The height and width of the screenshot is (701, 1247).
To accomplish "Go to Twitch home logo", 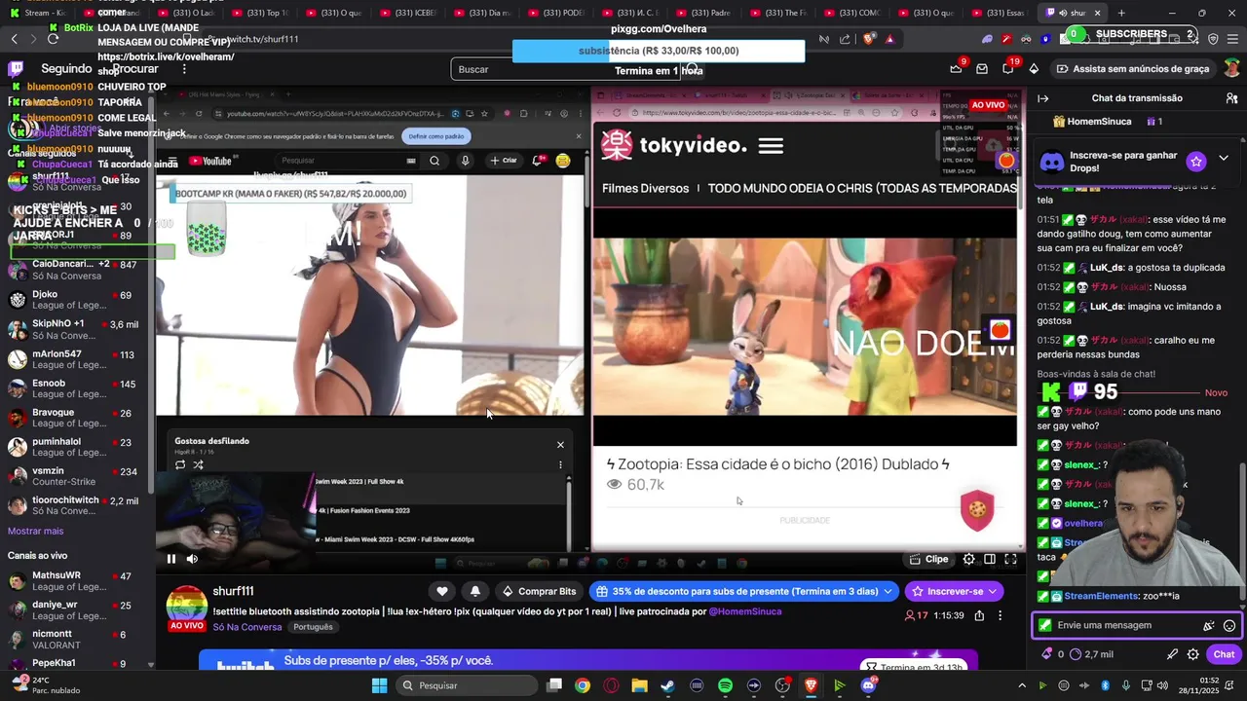I will pyautogui.click(x=16, y=69).
